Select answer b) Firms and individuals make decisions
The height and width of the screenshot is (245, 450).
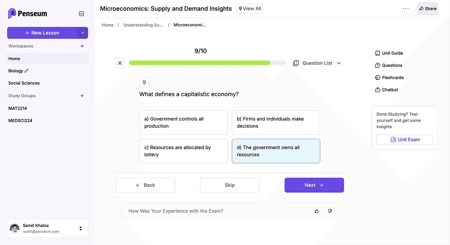[276, 122]
